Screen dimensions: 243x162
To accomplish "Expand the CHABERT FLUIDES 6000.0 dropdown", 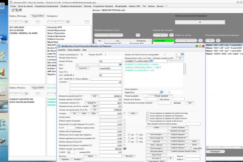I will [152, 61].
